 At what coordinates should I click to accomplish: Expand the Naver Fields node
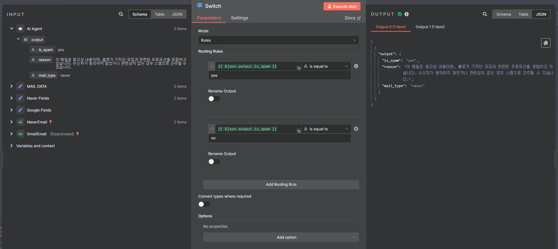(12, 98)
